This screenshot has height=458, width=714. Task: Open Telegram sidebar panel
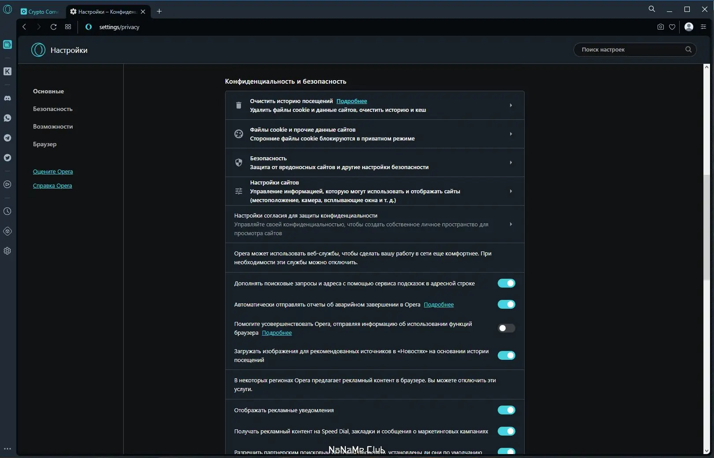[x=7, y=138]
